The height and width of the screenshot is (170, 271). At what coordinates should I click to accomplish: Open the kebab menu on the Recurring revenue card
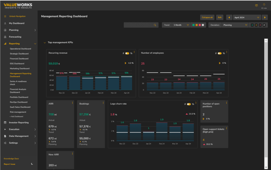pyautogui.click(x=134, y=52)
